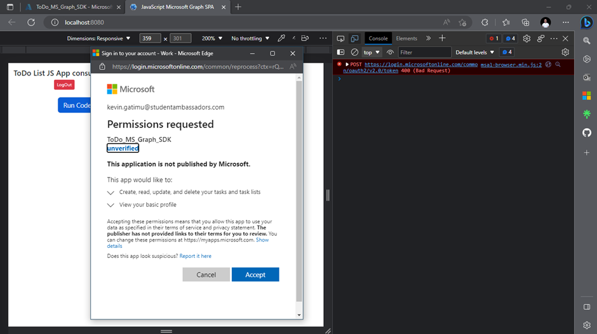
Task: Show more DevTools tabs via the chevrons
Action: pos(428,39)
